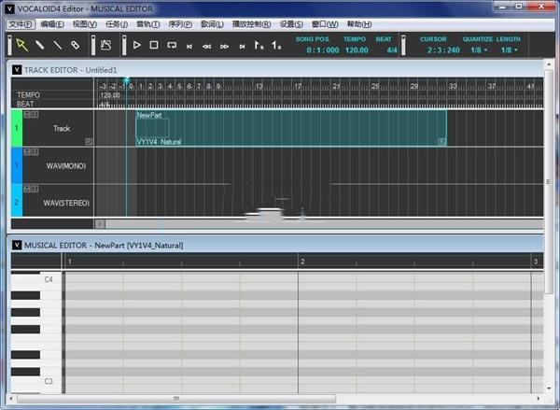Open the 音轨(T) menu
The height and width of the screenshot is (410, 560).
click(x=147, y=24)
